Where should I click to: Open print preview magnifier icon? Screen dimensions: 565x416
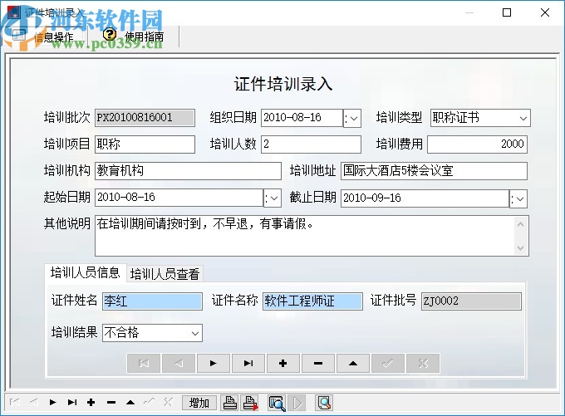277,403
